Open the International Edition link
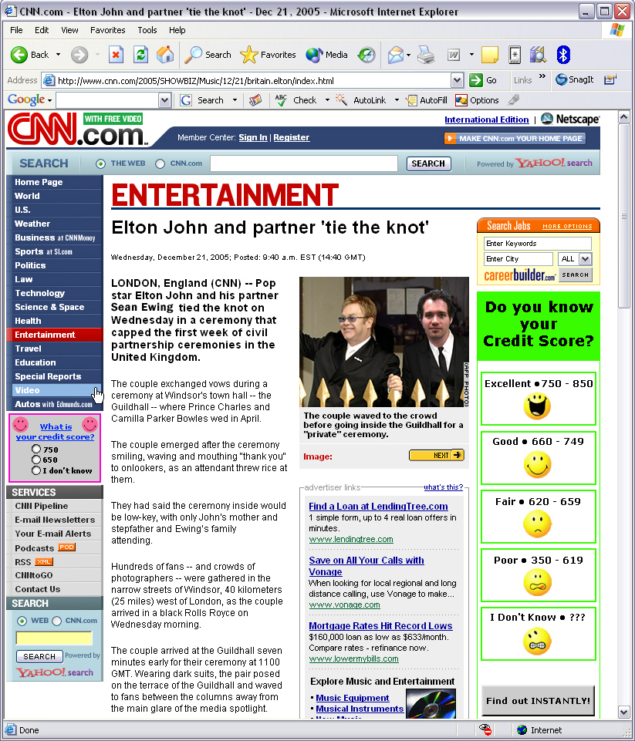 coord(487,120)
